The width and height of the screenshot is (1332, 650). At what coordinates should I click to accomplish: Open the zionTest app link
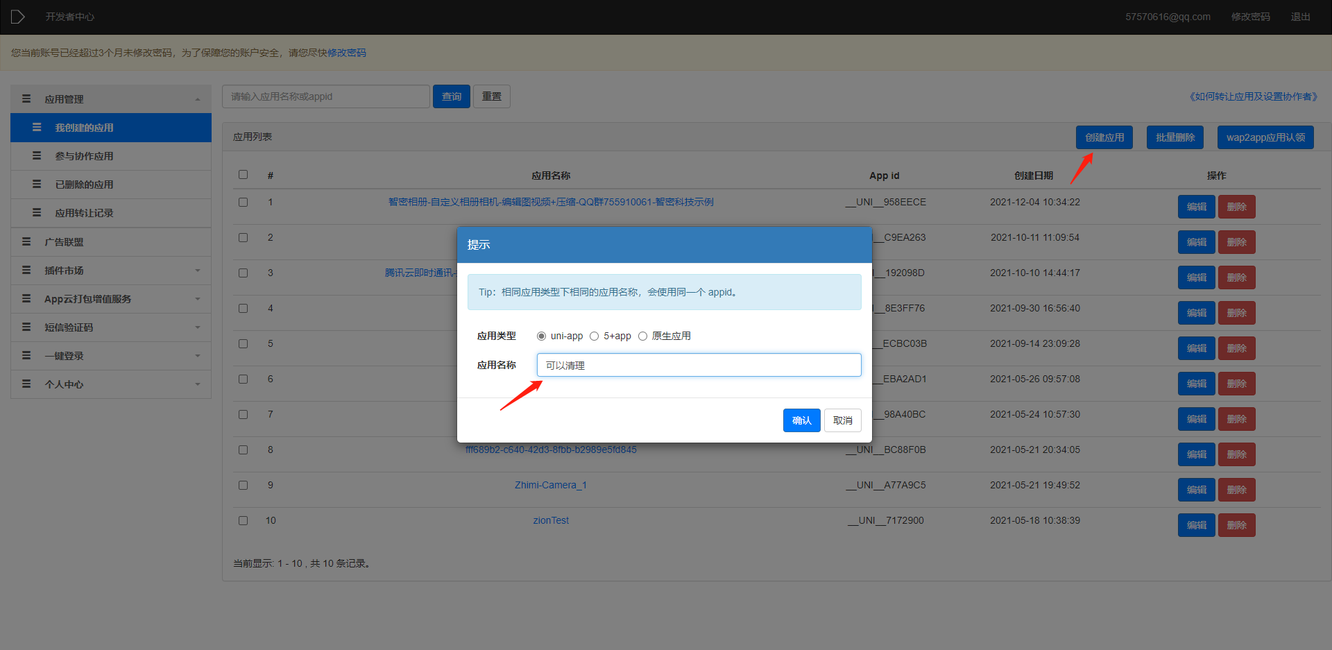point(551,520)
